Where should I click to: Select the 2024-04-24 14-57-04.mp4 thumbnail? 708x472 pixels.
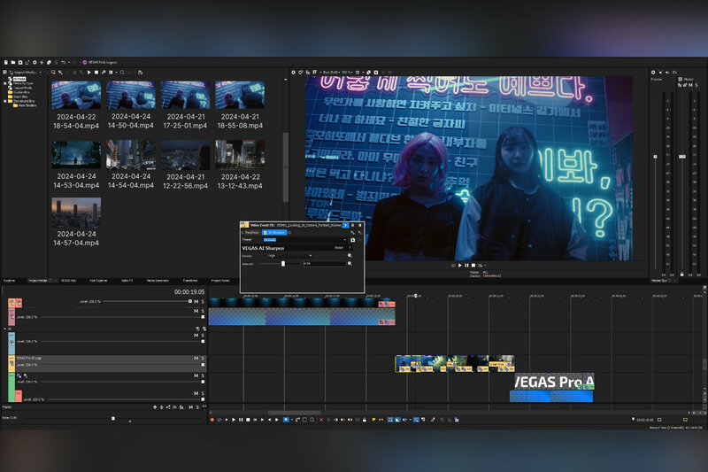(x=75, y=212)
